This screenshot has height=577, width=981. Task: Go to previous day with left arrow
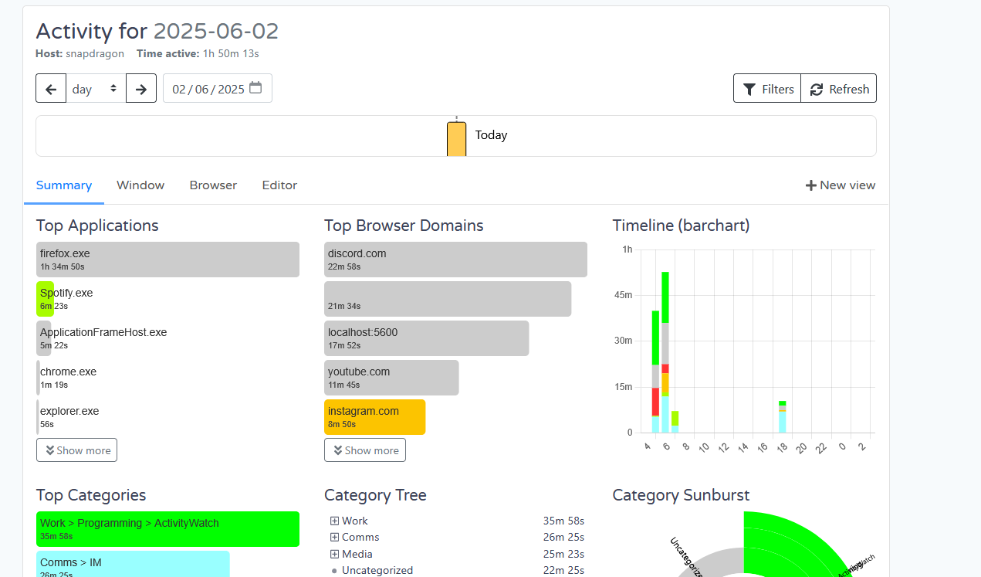51,89
